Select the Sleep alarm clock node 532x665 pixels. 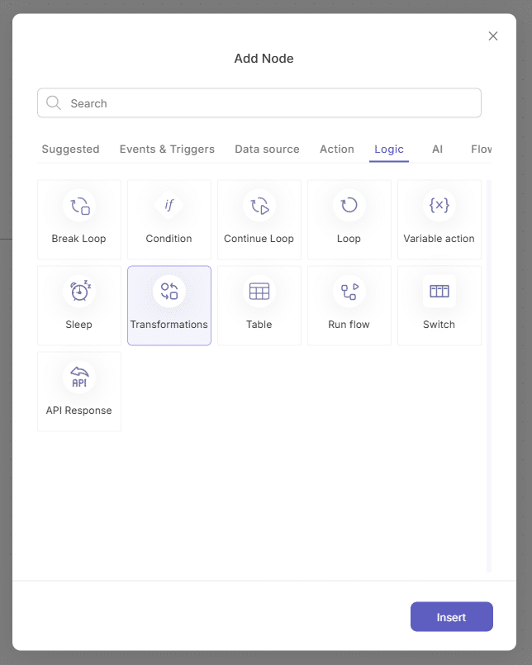79,306
